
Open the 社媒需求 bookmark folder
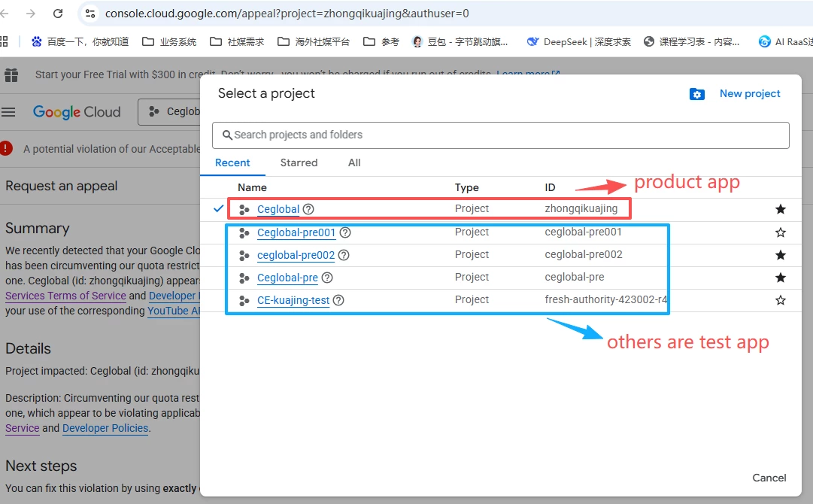[x=238, y=41]
